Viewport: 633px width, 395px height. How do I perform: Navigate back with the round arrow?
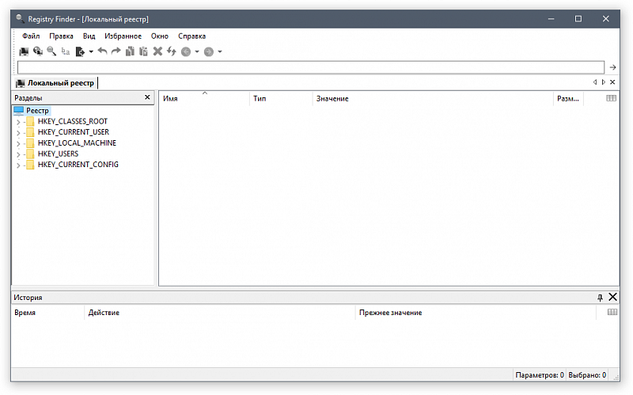click(x=186, y=51)
